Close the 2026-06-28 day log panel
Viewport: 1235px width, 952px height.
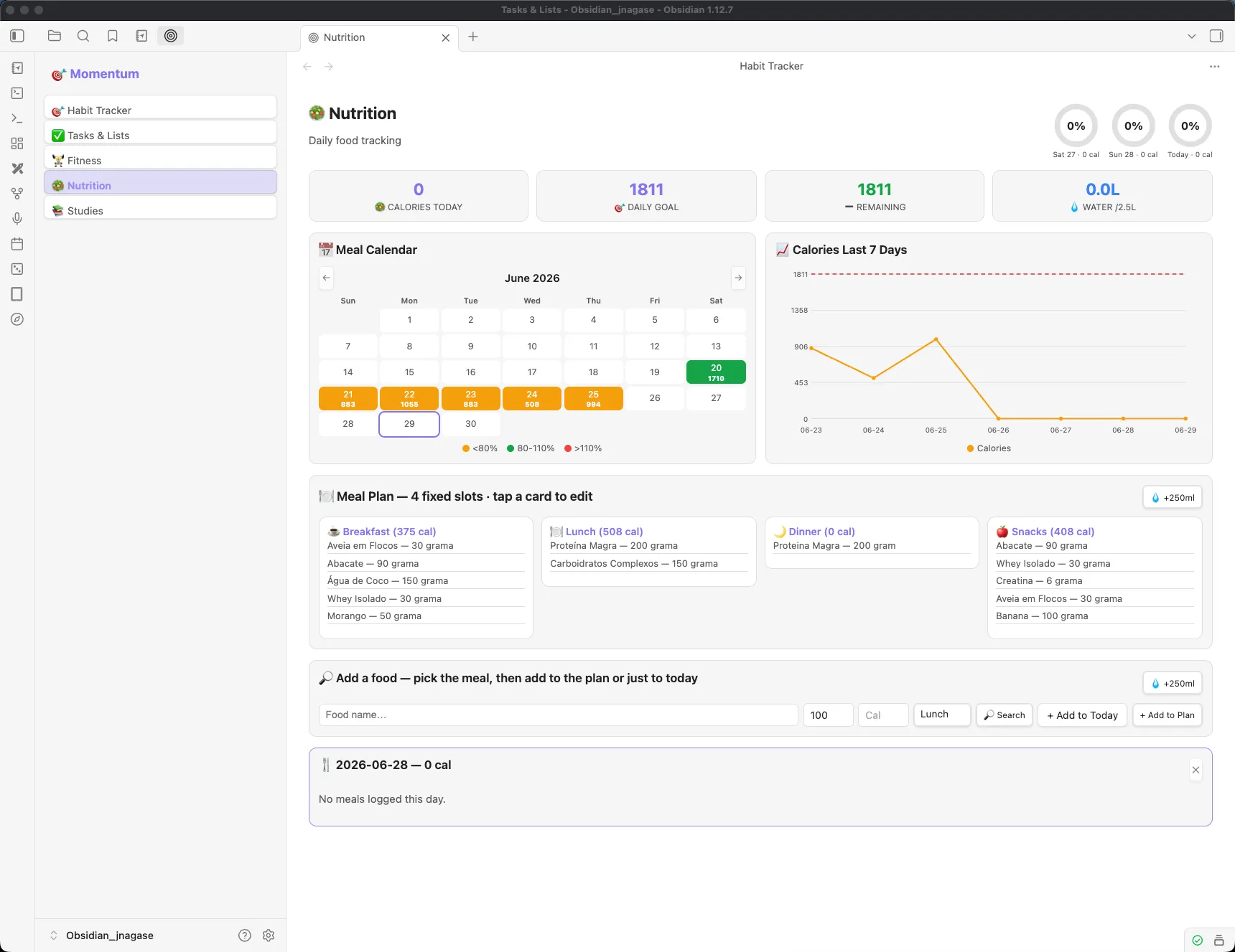pyautogui.click(x=1196, y=770)
